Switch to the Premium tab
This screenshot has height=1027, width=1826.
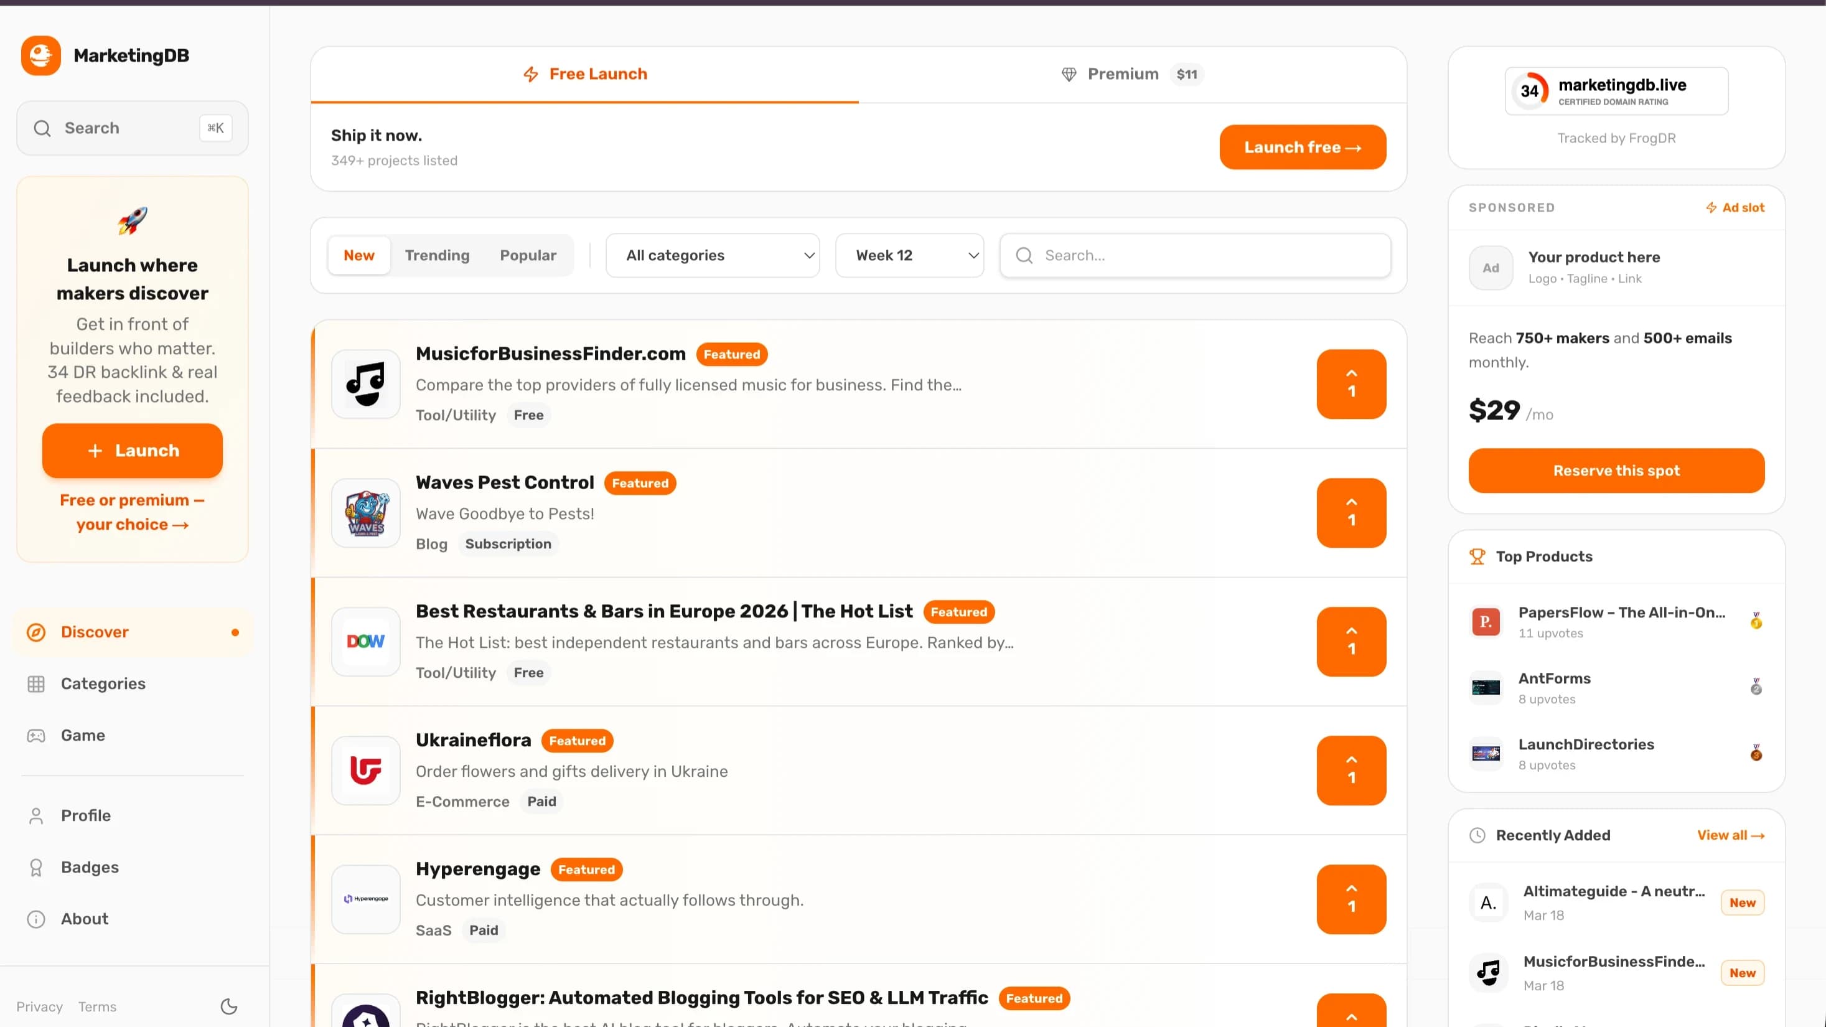pyautogui.click(x=1123, y=73)
